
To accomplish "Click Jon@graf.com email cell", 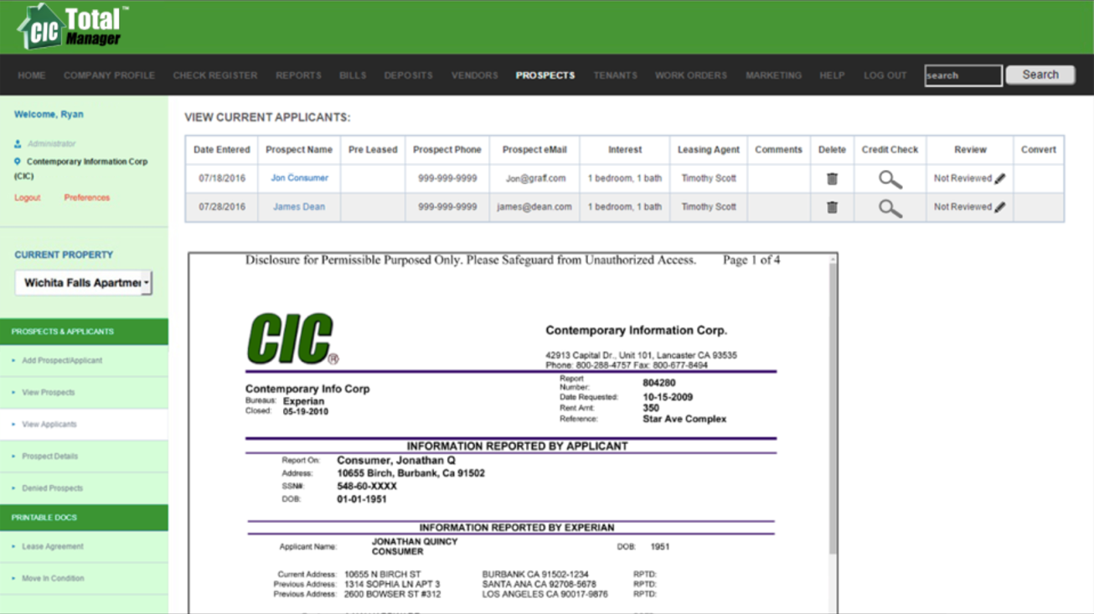I will click(535, 178).
